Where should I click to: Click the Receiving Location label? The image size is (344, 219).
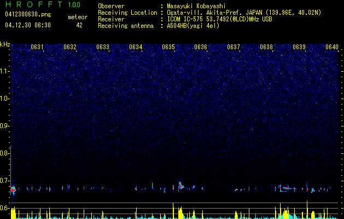click(127, 13)
